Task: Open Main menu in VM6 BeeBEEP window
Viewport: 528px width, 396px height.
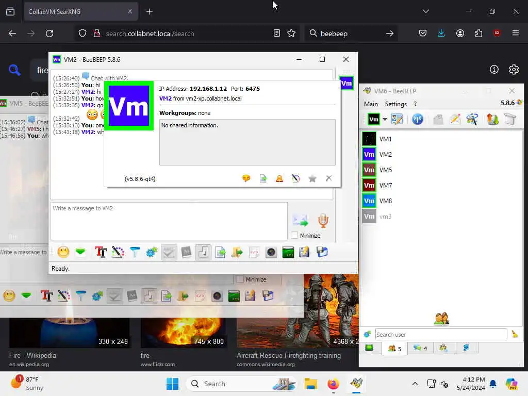Action: 371,104
